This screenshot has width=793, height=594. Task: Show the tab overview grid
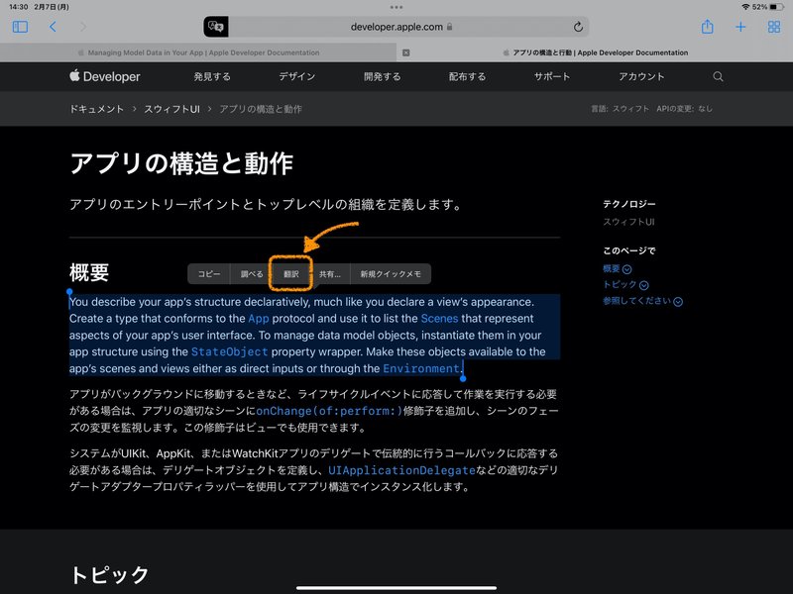click(774, 27)
